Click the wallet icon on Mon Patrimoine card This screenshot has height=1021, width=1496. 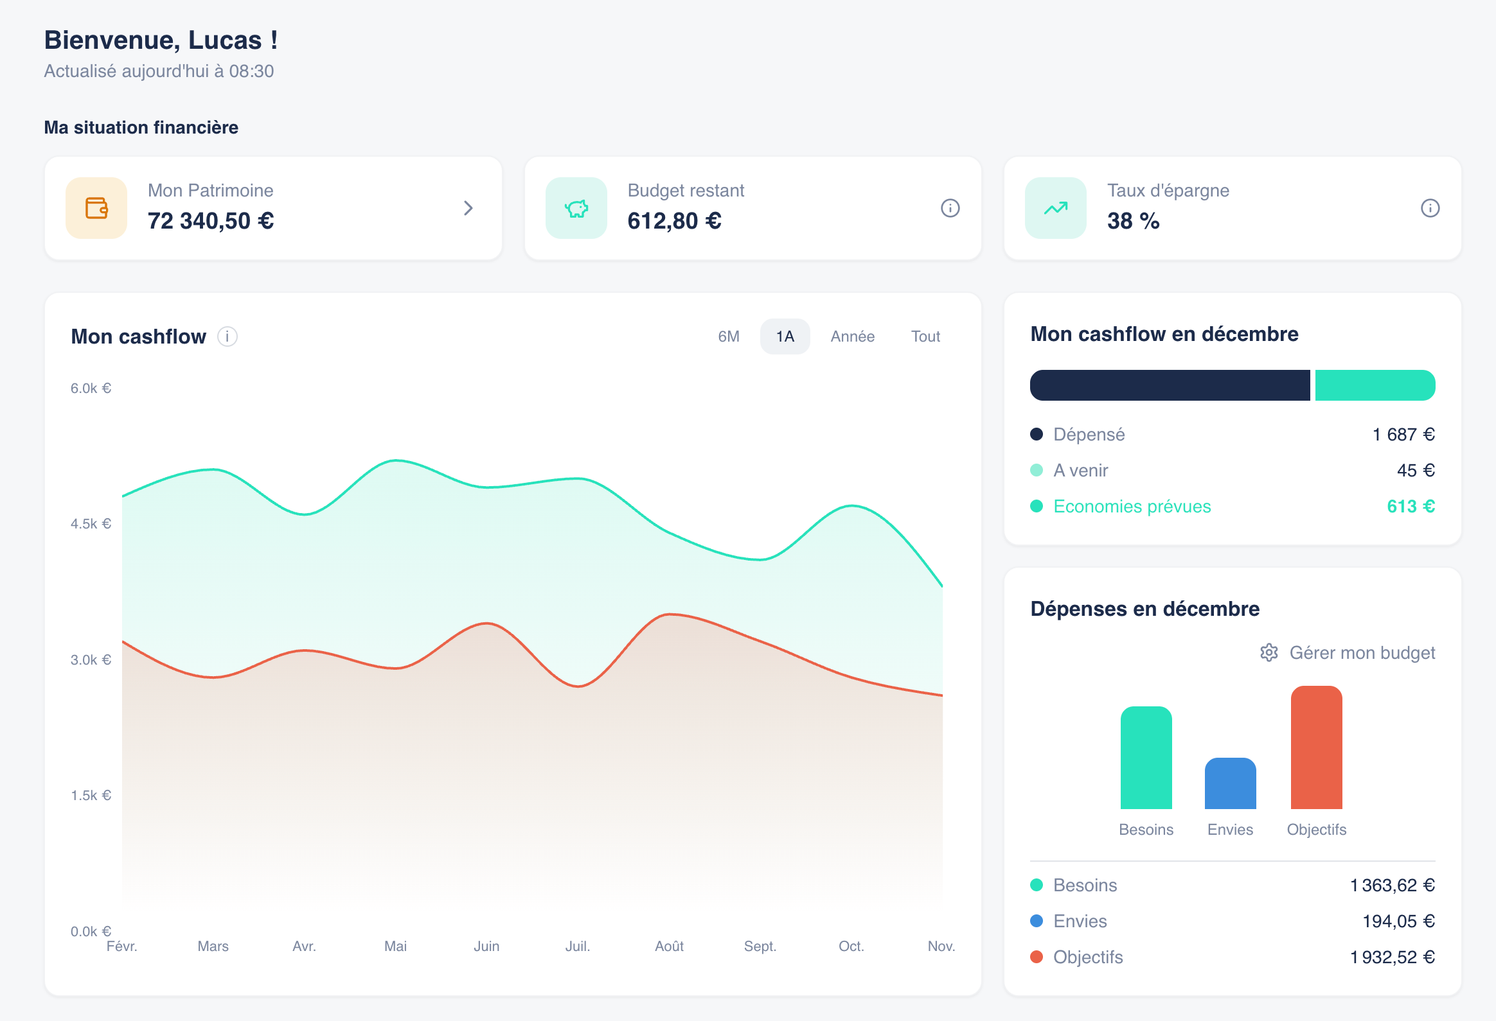(96, 207)
